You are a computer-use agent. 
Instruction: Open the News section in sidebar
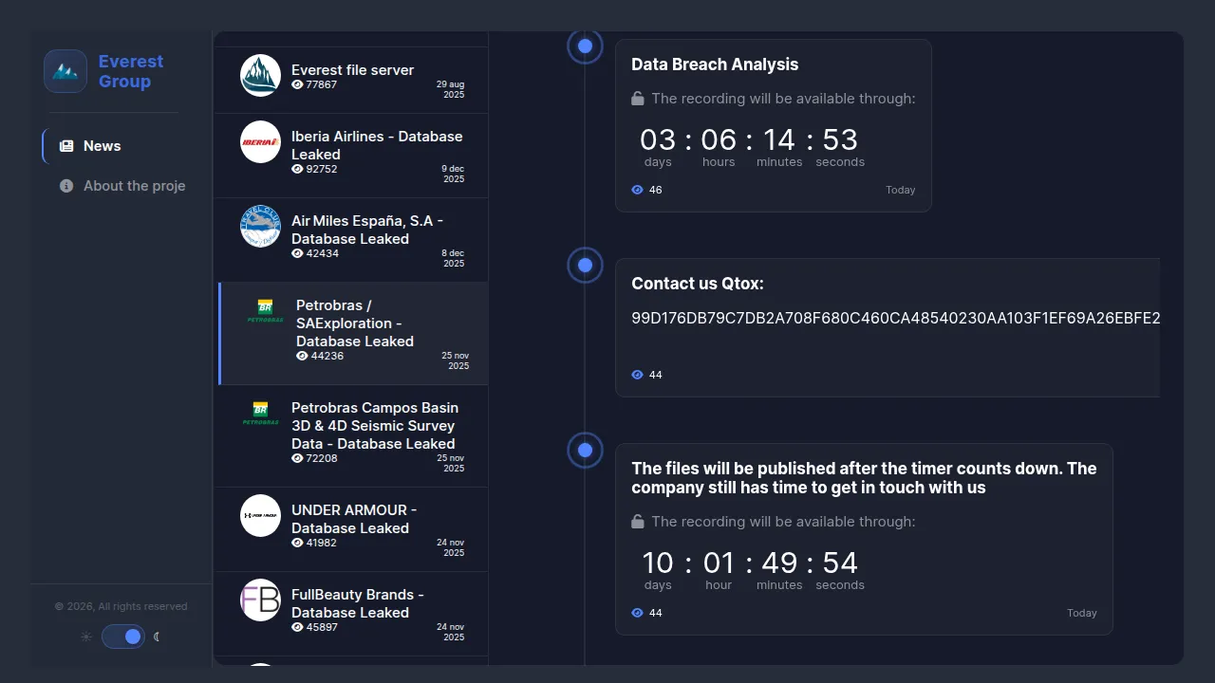click(102, 146)
